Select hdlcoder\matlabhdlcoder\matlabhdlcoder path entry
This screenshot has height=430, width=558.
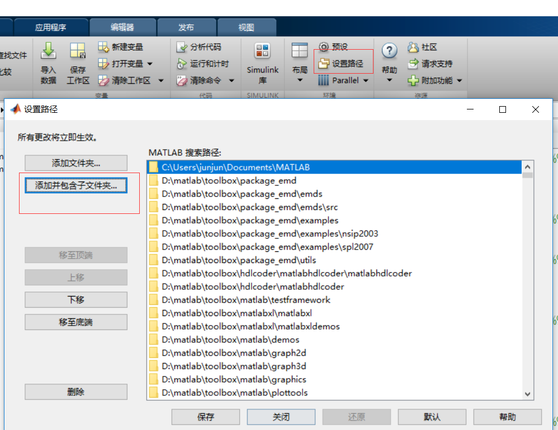click(334, 273)
